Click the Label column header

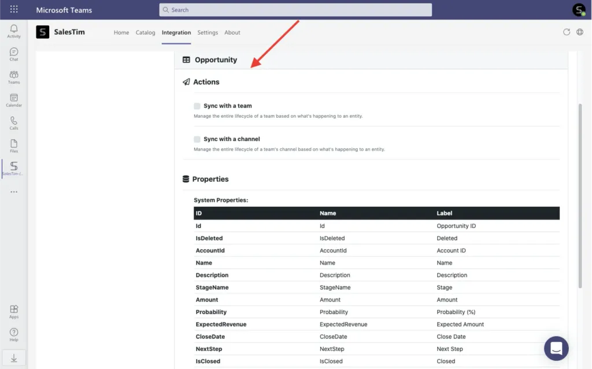(x=445, y=213)
